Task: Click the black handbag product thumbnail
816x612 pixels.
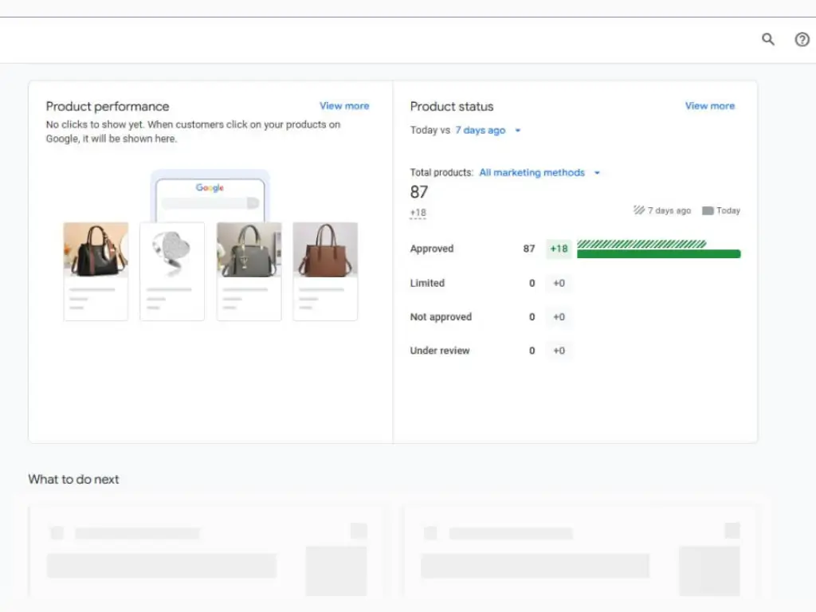Action: point(96,249)
